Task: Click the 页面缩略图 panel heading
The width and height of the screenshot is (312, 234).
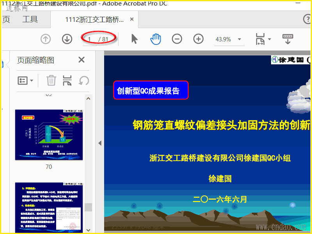Action: (x=35, y=60)
